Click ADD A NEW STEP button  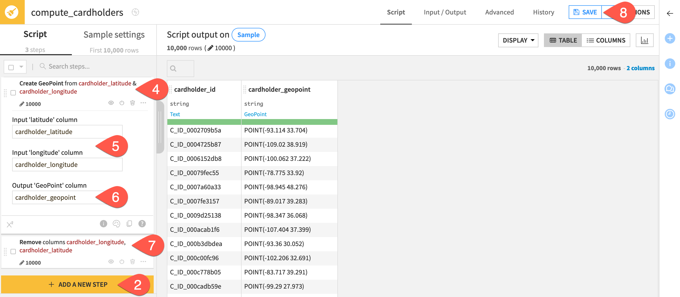pos(77,284)
